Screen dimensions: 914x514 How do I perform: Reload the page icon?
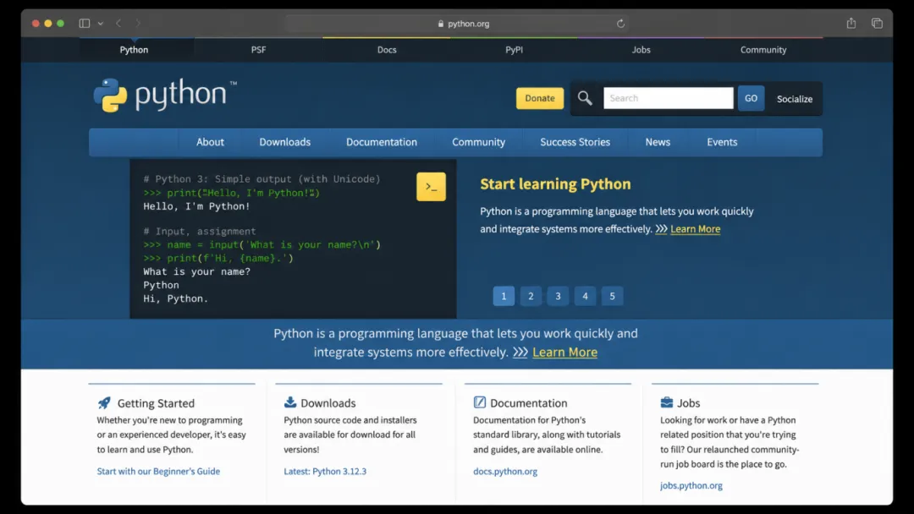click(620, 24)
